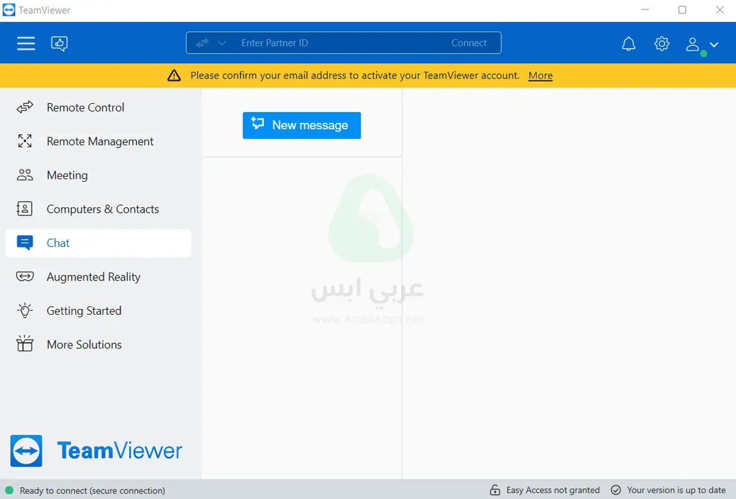Open More Solutions in the sidebar
The image size is (736, 499).
(x=84, y=344)
